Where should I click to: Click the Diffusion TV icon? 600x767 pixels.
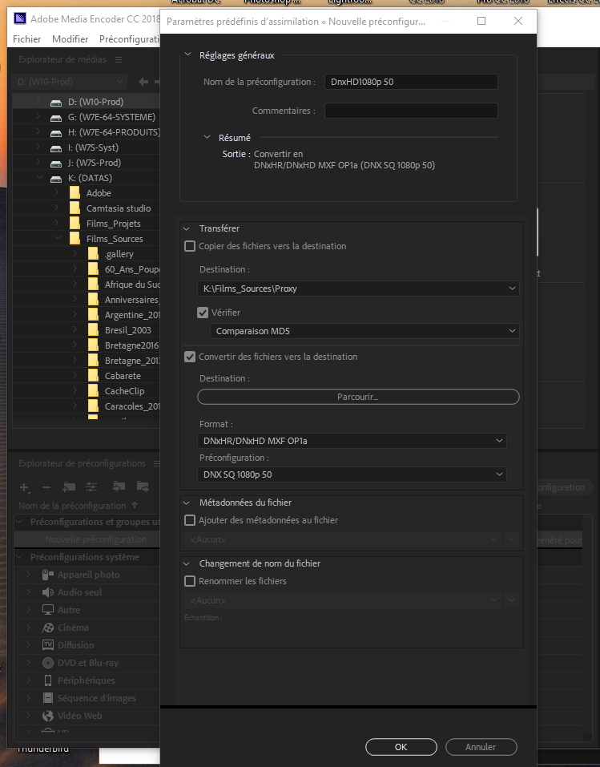pyautogui.click(x=48, y=644)
